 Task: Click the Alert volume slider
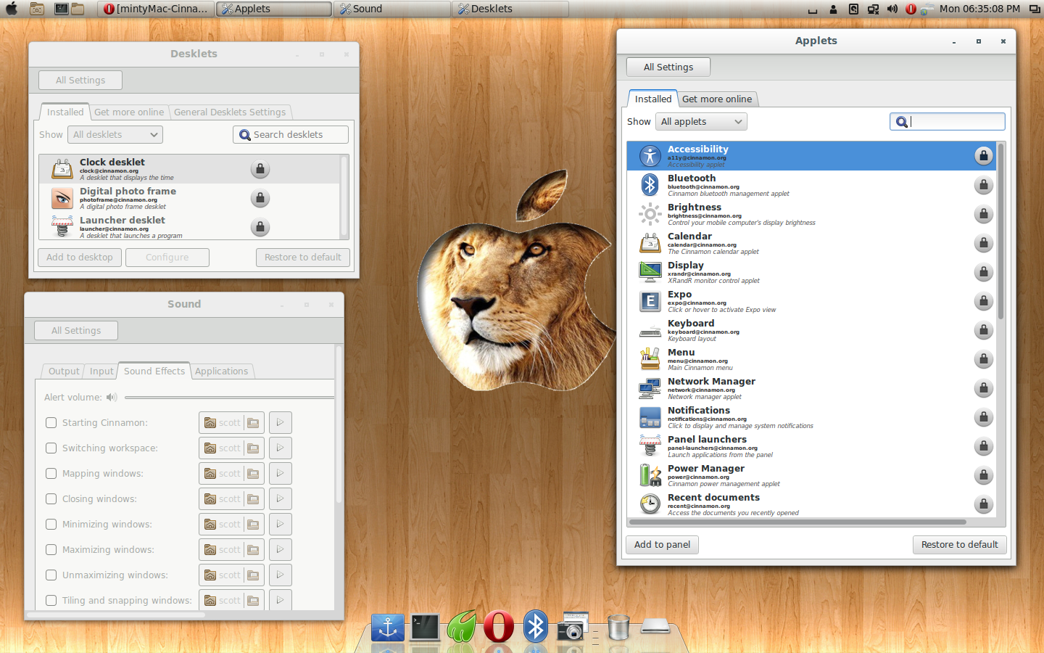click(x=228, y=398)
